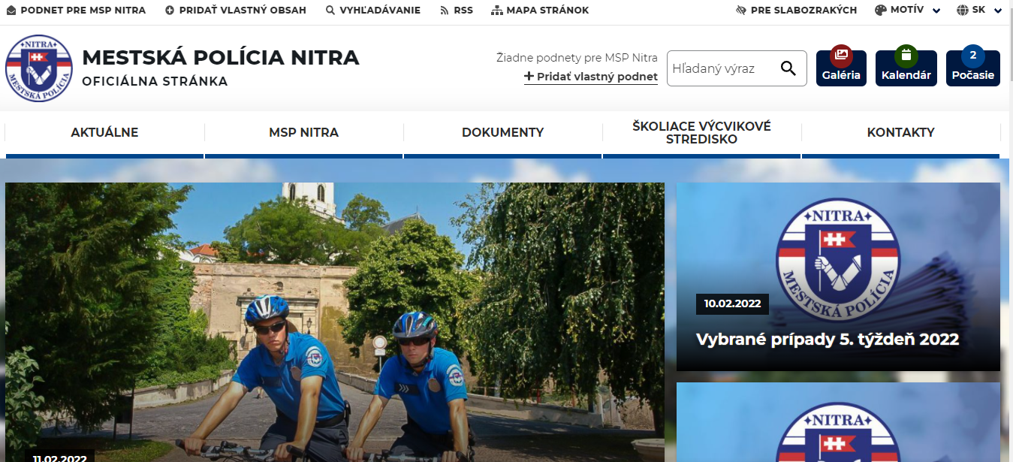The image size is (1013, 462).
Task: Click the plus-circle icon beside Pridať vlastný obsah
Action: pyautogui.click(x=170, y=11)
